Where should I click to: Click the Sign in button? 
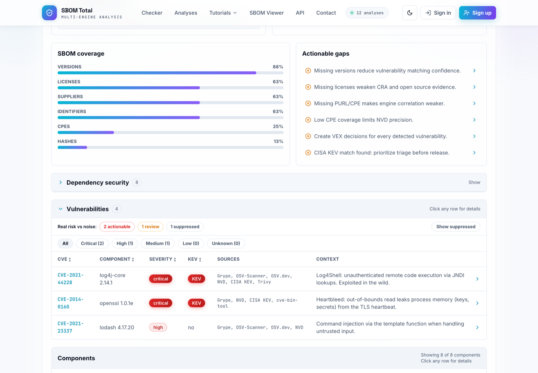coord(438,13)
